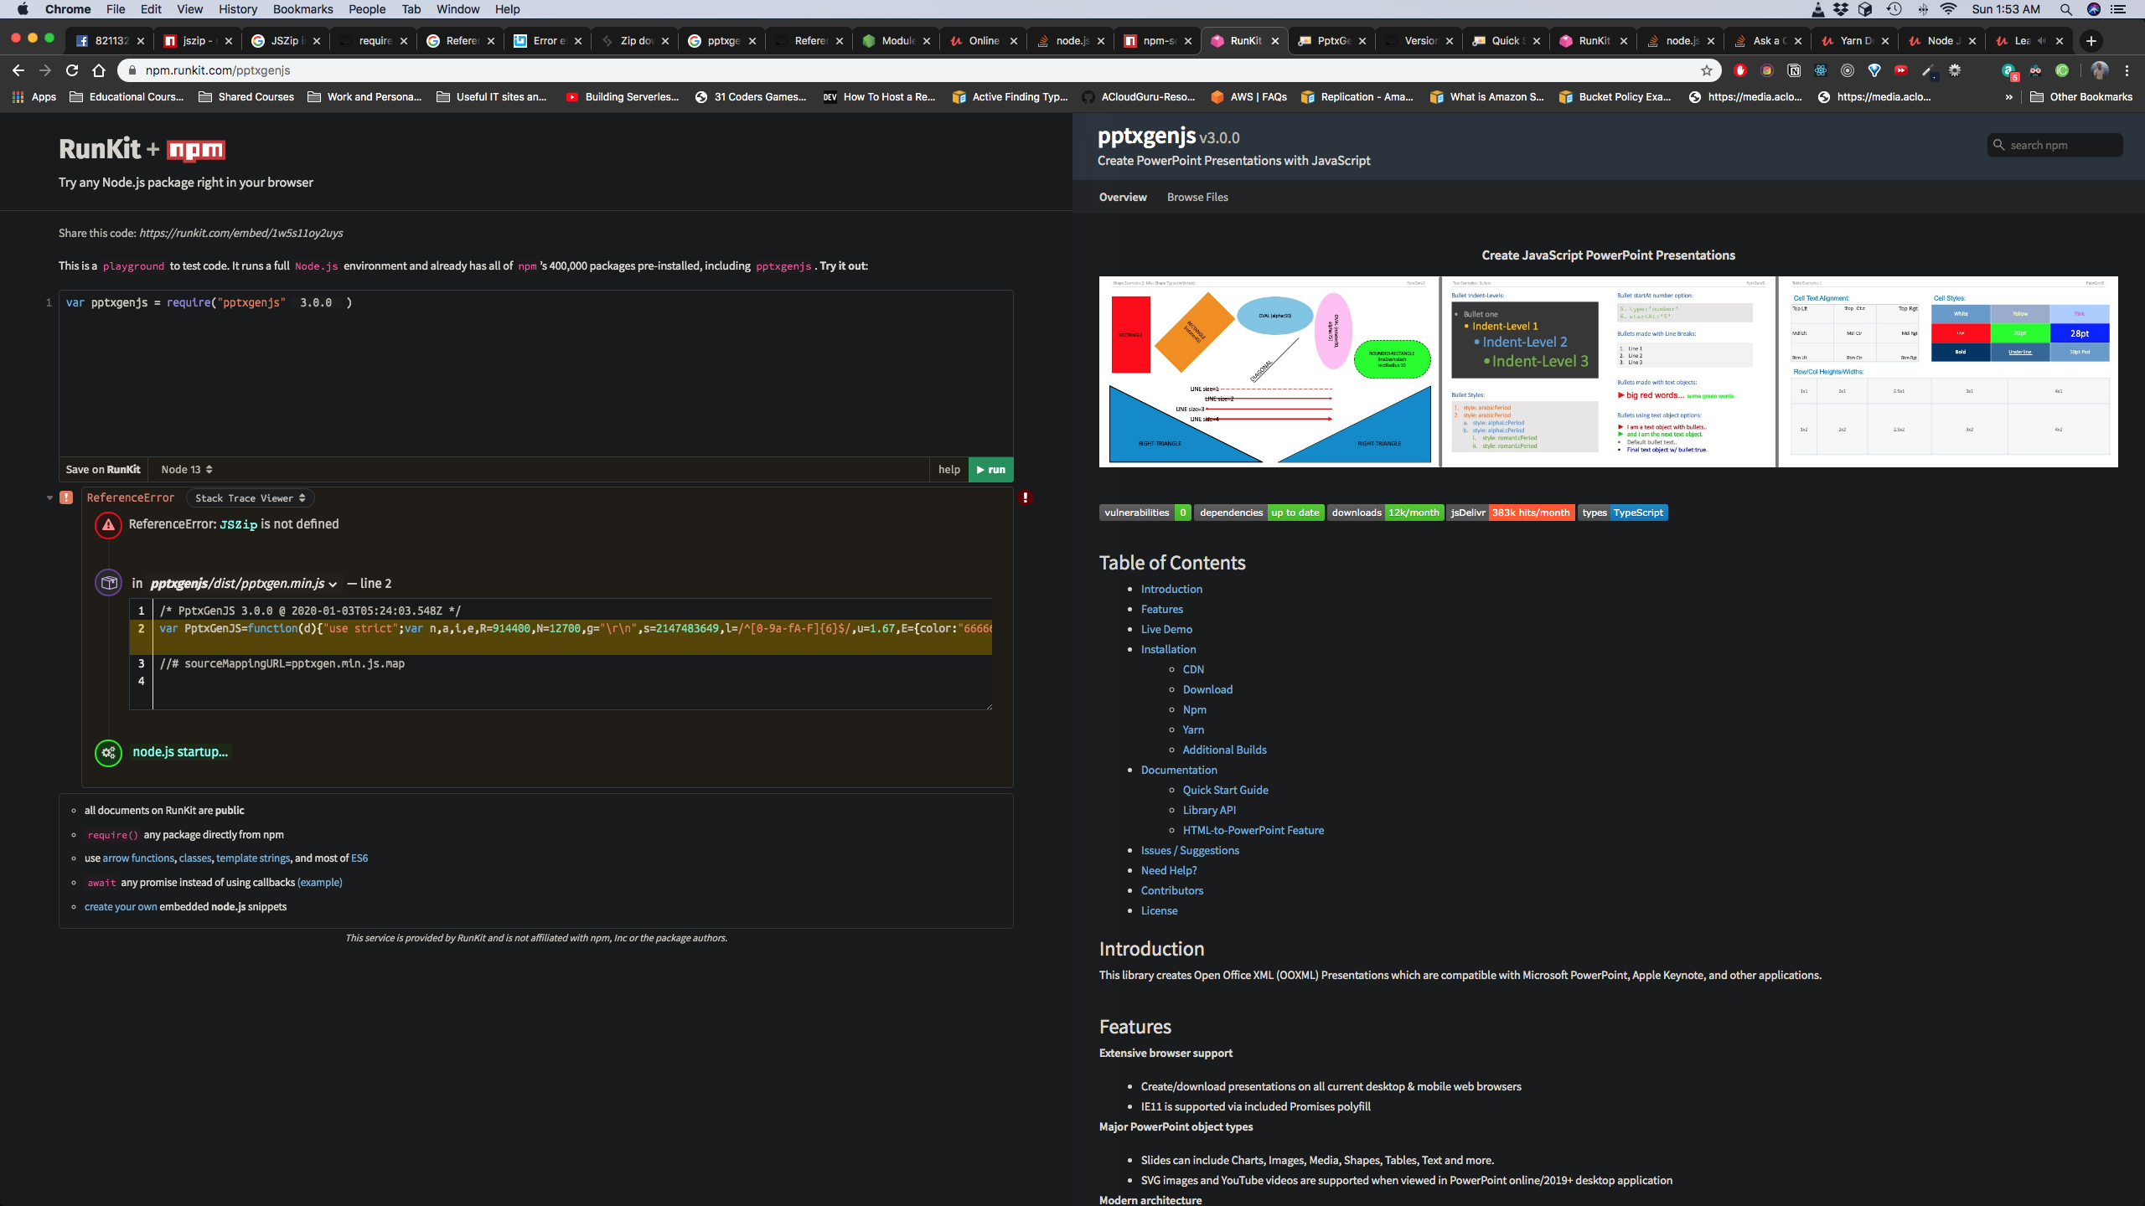Click the Save on RunKit button
The image size is (2145, 1206).
click(x=102, y=469)
